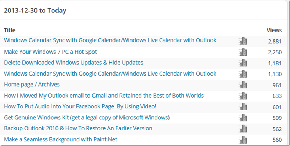290x146 pixels.
Task: Open How To Put Audio Into Facebook Page
Action: pos(80,107)
